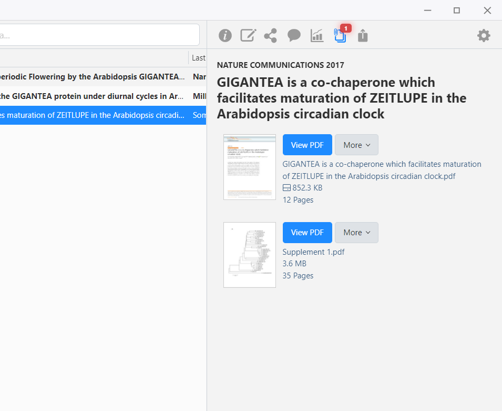The height and width of the screenshot is (411, 502).
Task: View PDF of Supplement 1.pdf
Action: [308, 233]
